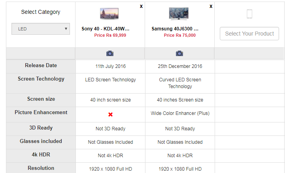Click the 4k HDR row label
Screen dimensions: 285x173
41,154
